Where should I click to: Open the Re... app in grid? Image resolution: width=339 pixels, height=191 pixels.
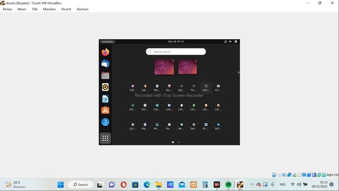181,126
